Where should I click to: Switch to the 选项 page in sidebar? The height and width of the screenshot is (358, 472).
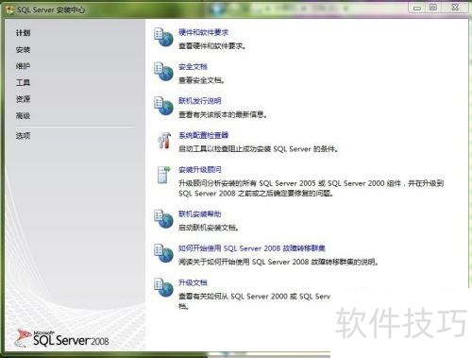pyautogui.click(x=23, y=136)
